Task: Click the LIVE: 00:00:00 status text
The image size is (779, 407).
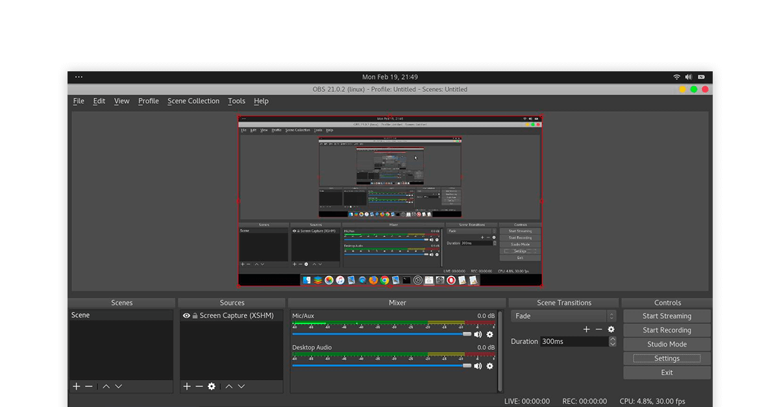Action: [x=527, y=401]
